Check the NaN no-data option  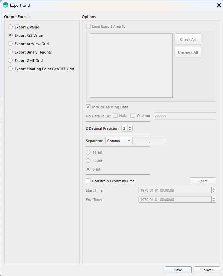[115, 116]
